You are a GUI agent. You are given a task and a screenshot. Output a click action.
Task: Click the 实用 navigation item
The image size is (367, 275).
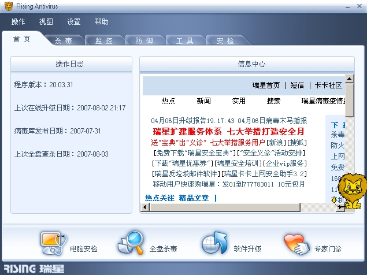[239, 101]
